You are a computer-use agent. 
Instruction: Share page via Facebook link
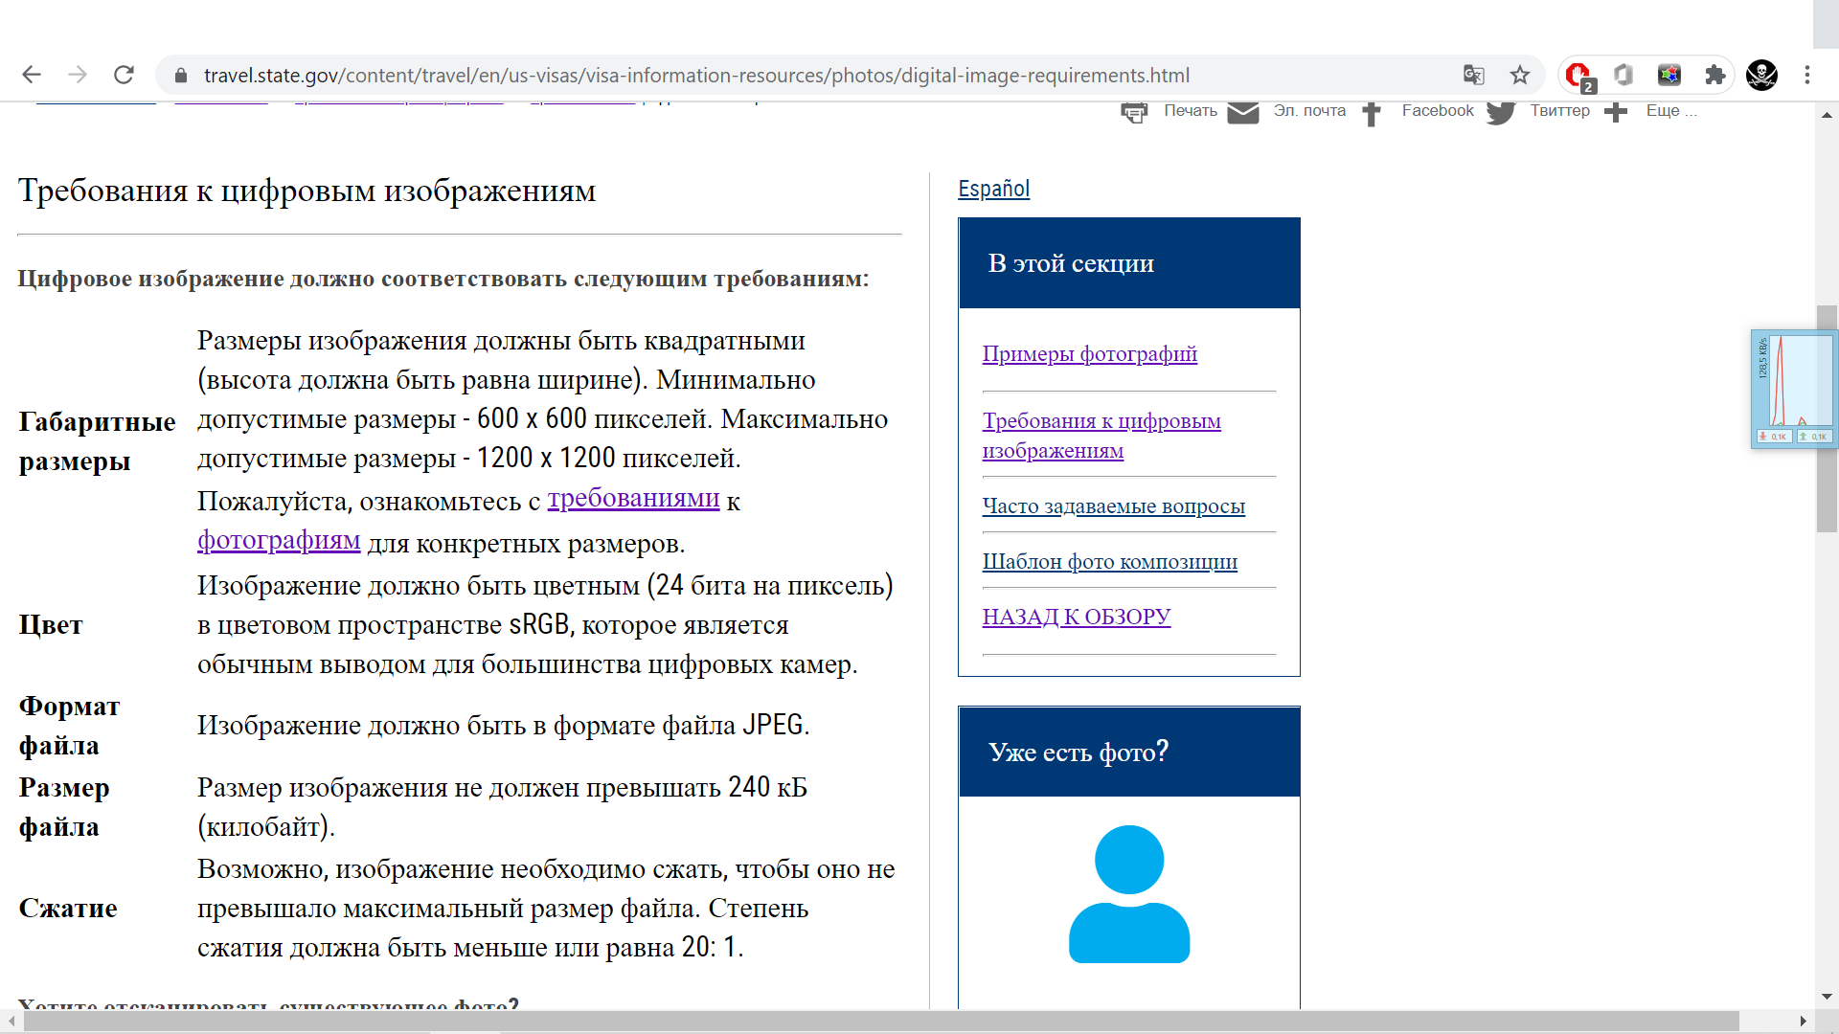click(1438, 110)
